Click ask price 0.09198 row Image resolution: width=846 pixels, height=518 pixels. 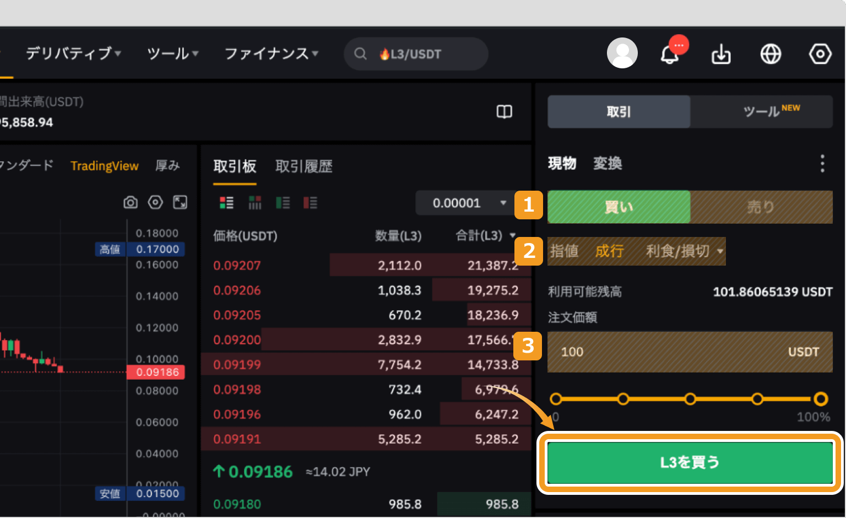[x=366, y=390]
